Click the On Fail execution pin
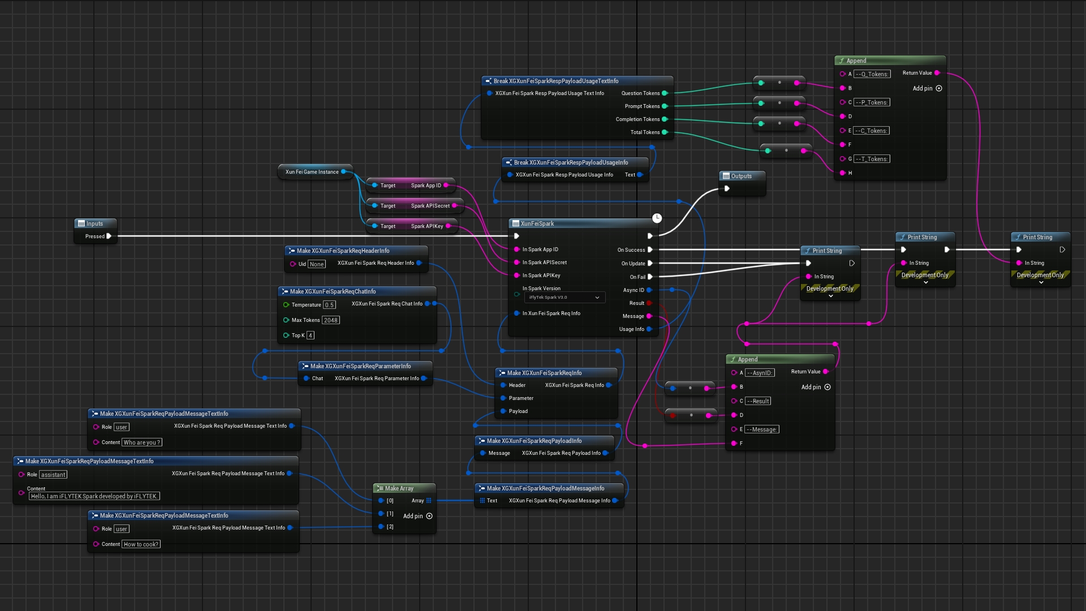1086x611 pixels. click(650, 277)
